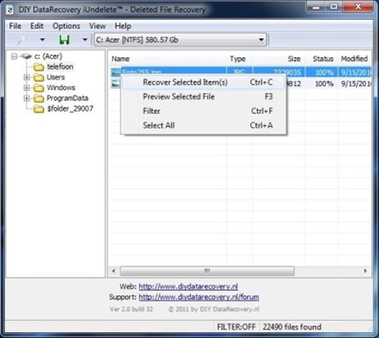
Task: Click image file icon in second list row
Action: pyautogui.click(x=116, y=83)
